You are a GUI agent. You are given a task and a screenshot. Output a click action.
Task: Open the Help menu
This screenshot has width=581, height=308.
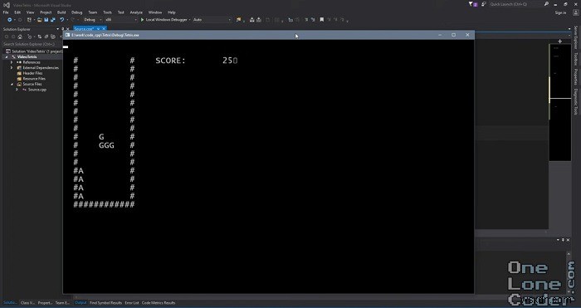click(x=171, y=12)
